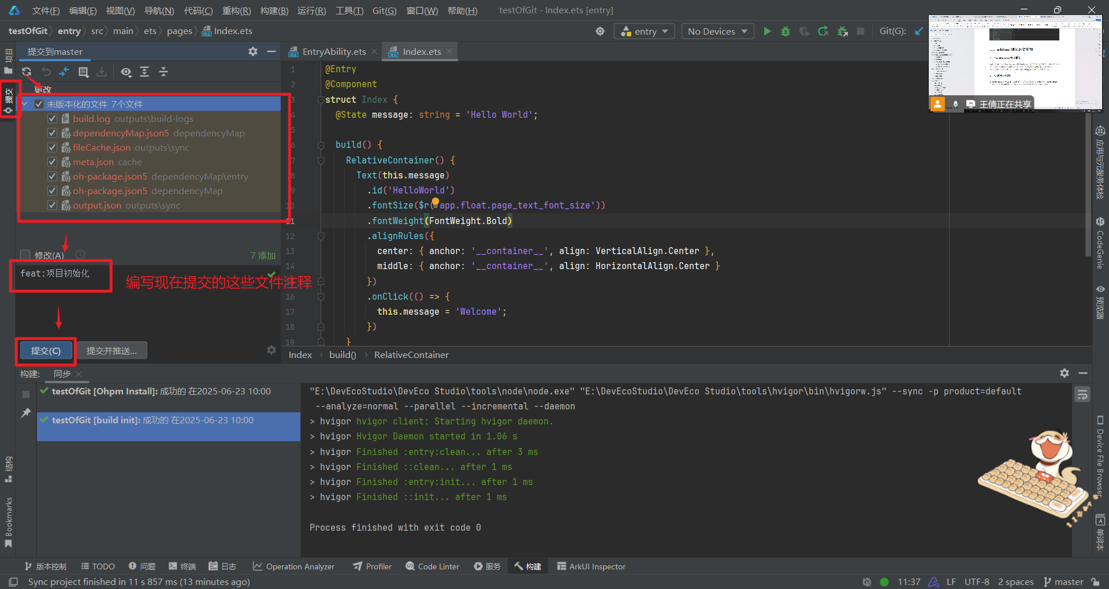Uncheck output.json checkbox
This screenshot has height=589, width=1109.
tap(52, 205)
